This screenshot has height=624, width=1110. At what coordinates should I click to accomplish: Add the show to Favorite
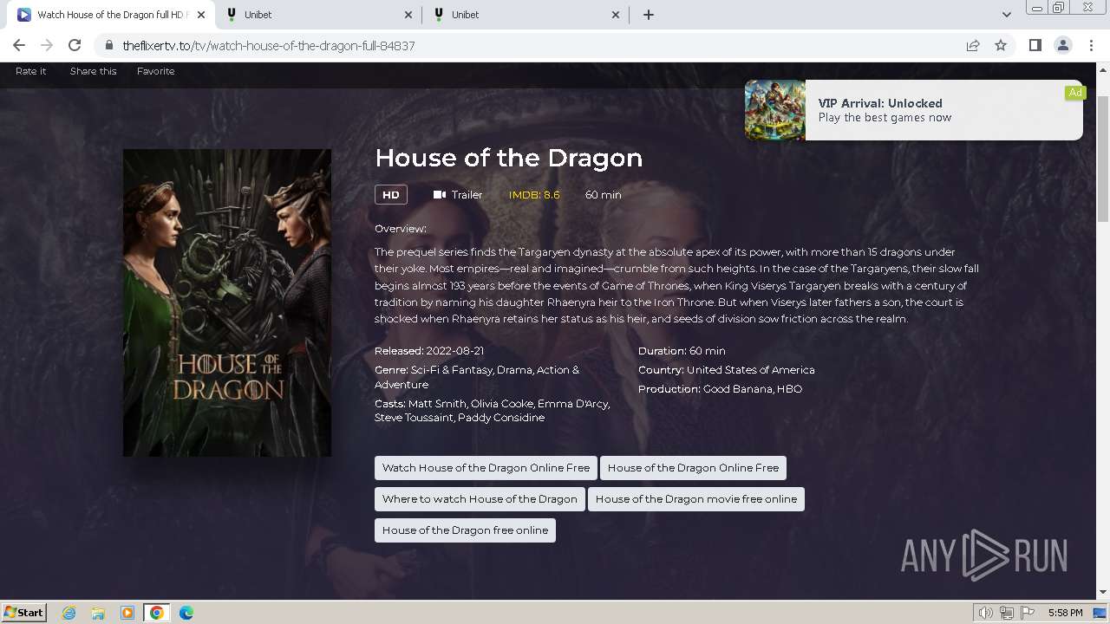tap(155, 71)
